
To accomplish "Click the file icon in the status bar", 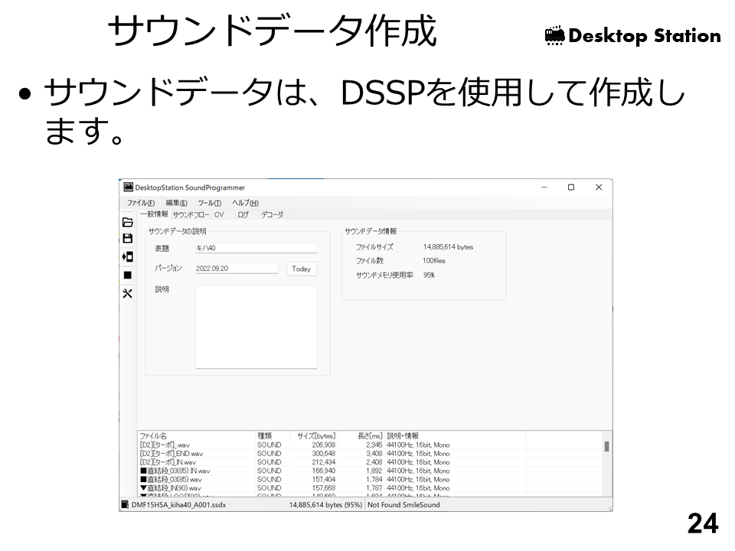I will coord(126,505).
